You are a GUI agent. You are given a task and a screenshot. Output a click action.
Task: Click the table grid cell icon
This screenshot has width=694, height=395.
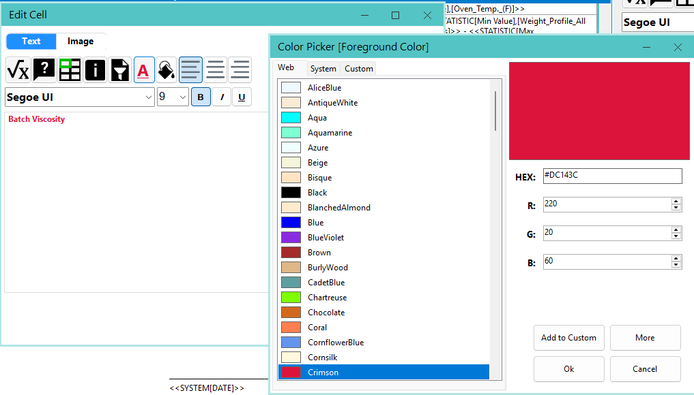[x=70, y=69]
